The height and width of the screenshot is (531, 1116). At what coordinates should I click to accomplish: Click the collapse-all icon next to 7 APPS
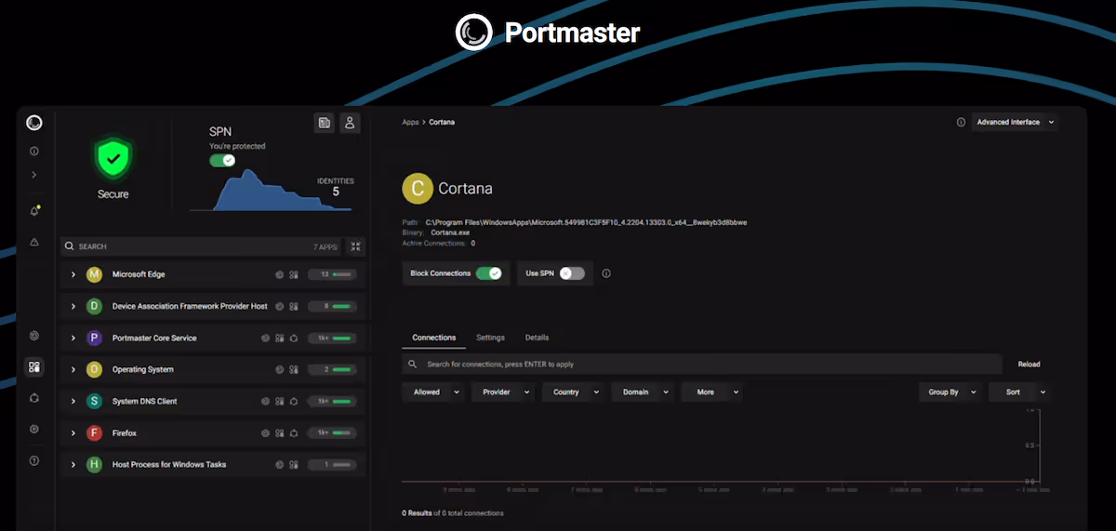click(x=355, y=246)
